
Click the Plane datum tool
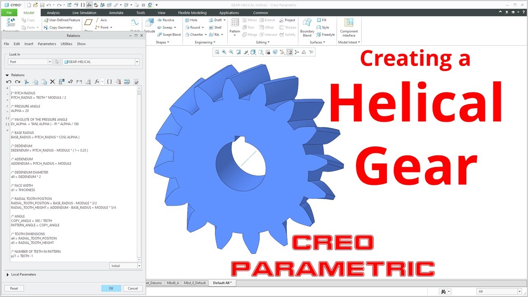pyautogui.click(x=88, y=24)
